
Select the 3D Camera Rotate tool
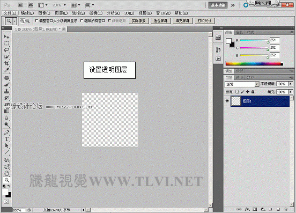point(6,167)
